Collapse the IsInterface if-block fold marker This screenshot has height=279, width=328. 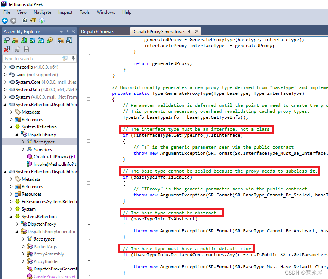pyautogui.click(x=89, y=141)
